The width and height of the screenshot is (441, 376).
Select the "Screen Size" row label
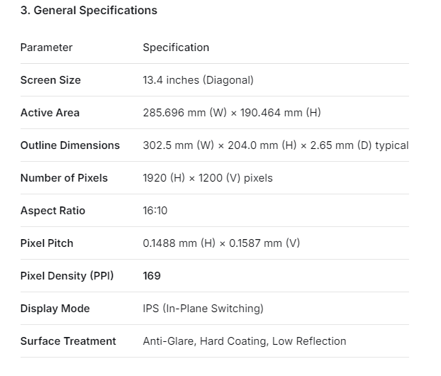(50, 80)
